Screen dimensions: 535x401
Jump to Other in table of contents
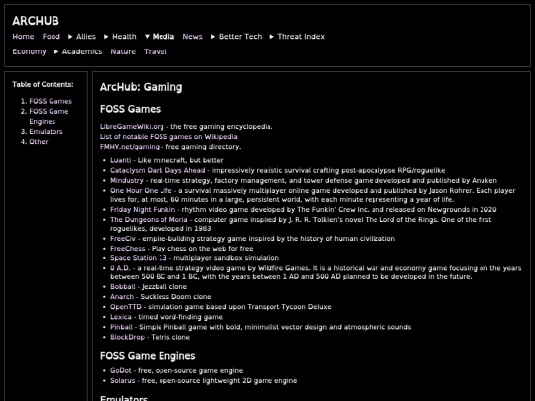coord(39,142)
